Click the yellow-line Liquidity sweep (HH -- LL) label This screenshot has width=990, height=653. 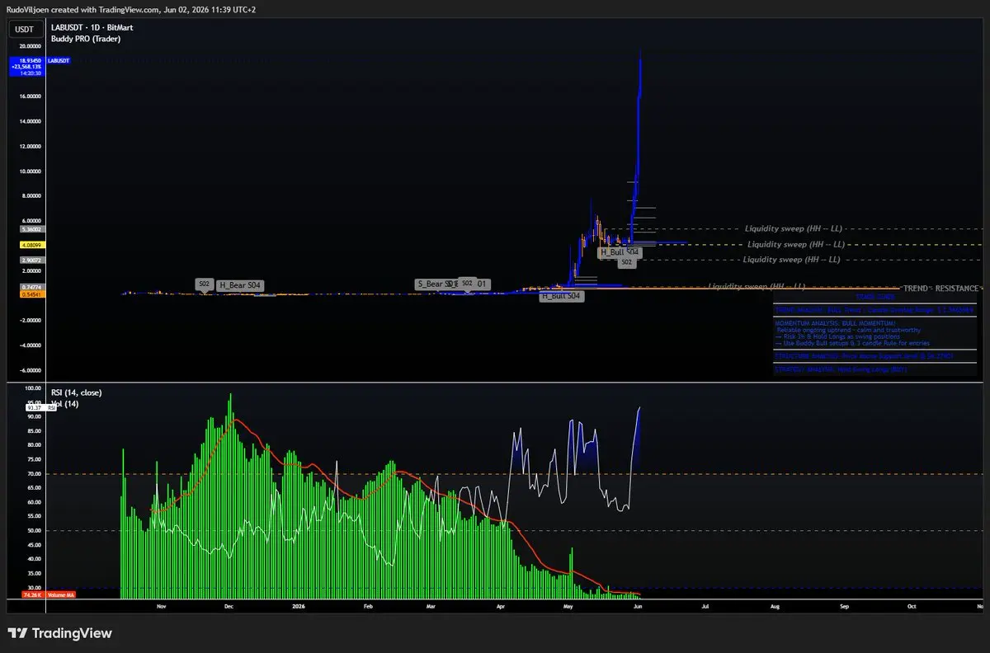pos(796,244)
